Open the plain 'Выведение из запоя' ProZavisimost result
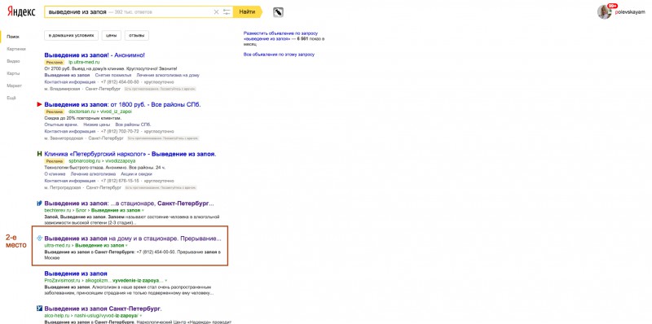The width and height of the screenshot is (652, 324). tap(76, 274)
